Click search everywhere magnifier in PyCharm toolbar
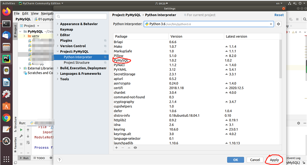Image resolution: width=307 pixels, height=165 pixels. click(x=304, y=19)
